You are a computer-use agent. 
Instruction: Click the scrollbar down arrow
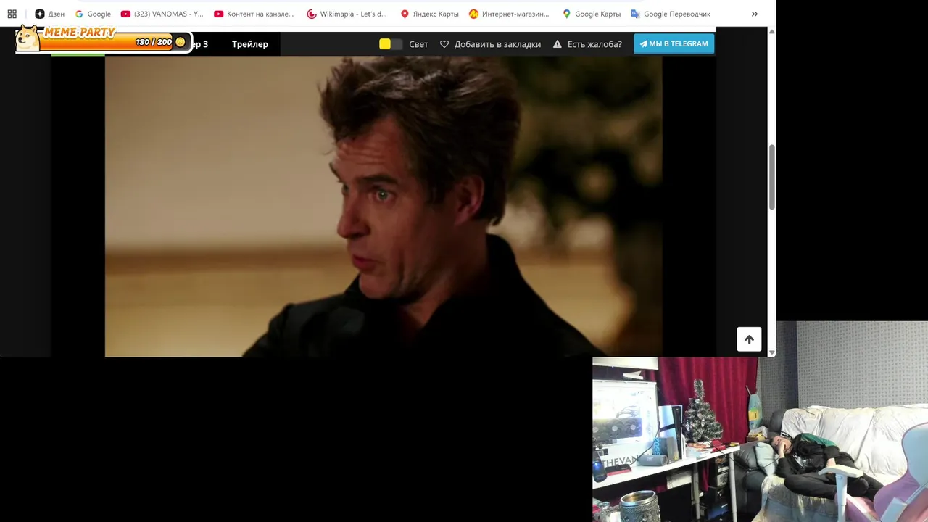[x=771, y=352]
